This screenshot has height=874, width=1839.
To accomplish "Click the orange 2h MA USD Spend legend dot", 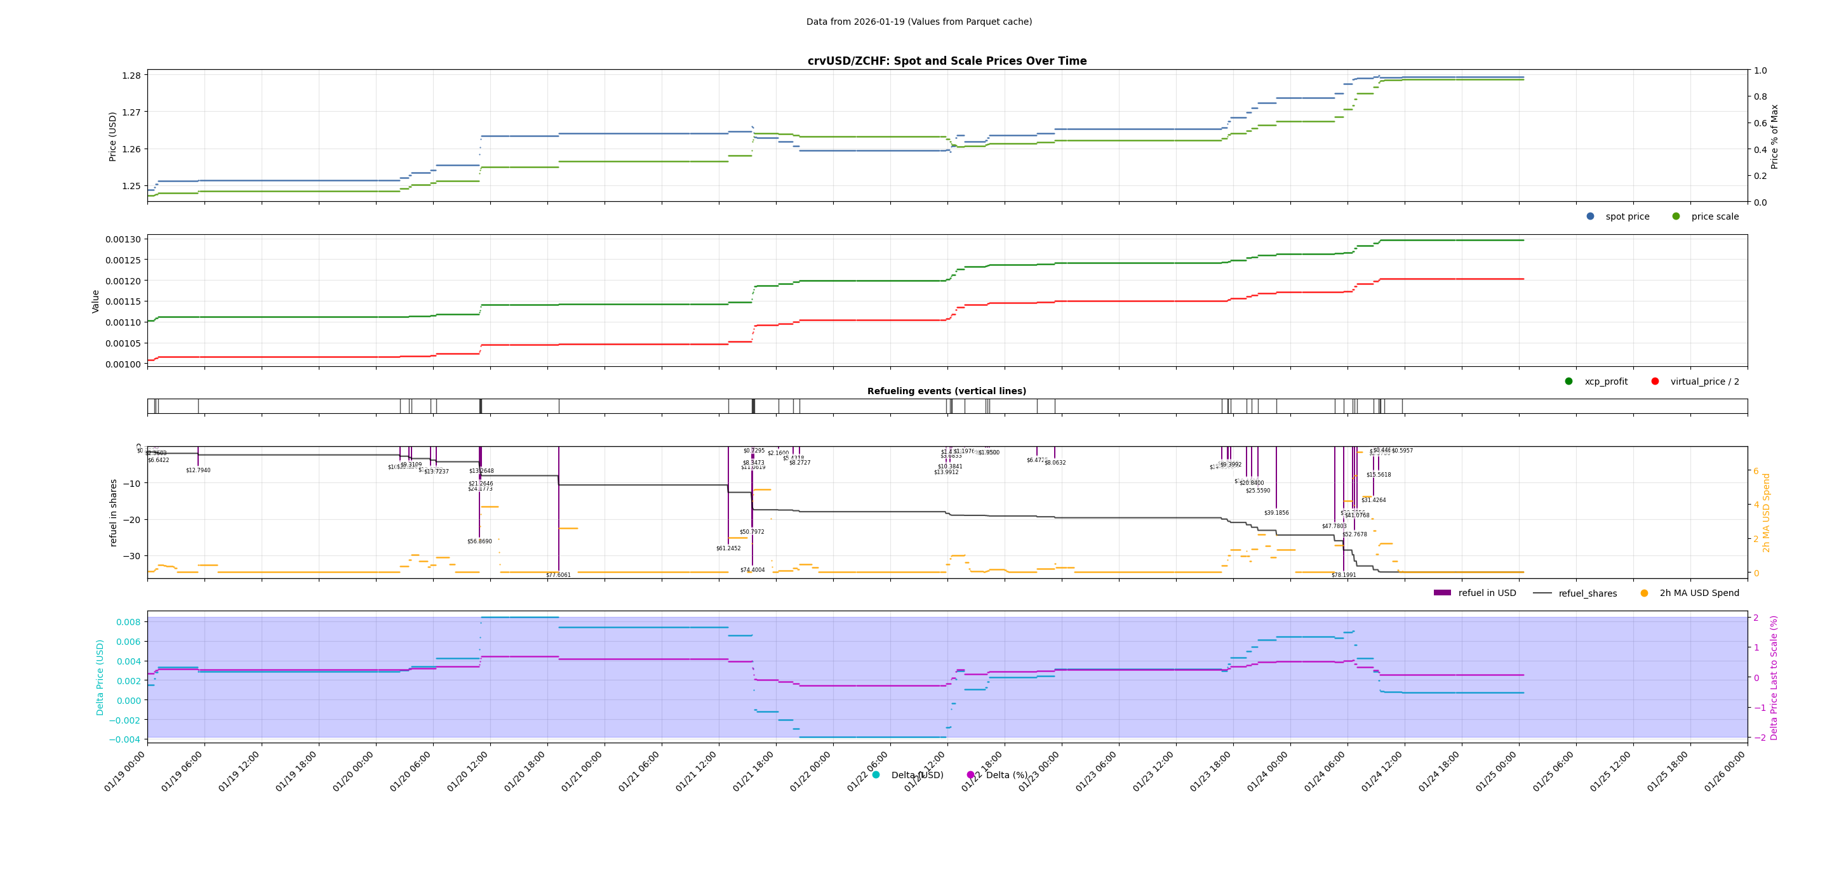I will pos(1644,593).
